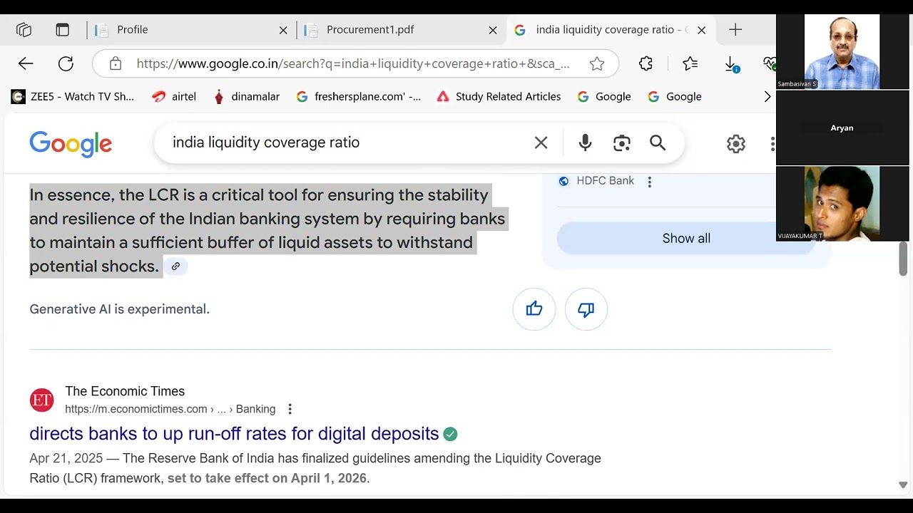
Task: Open more options for HDFC Bank source
Action: click(x=649, y=182)
